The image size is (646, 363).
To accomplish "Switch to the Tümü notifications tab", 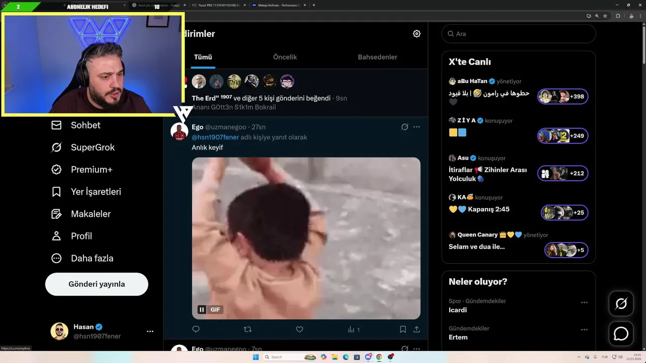I will coord(203,57).
